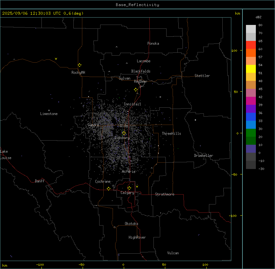Click the Airdrie label
Screen dimensions: 275x269
(129, 172)
